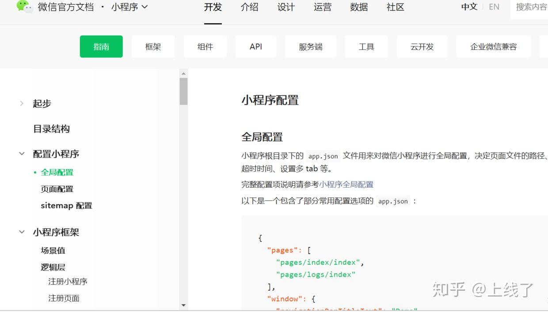Image resolution: width=548 pixels, height=312 pixels.
Task: Select the 运营 top navigation tab
Action: click(x=323, y=7)
